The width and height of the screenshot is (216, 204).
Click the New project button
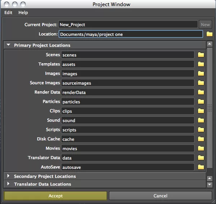click(x=205, y=24)
